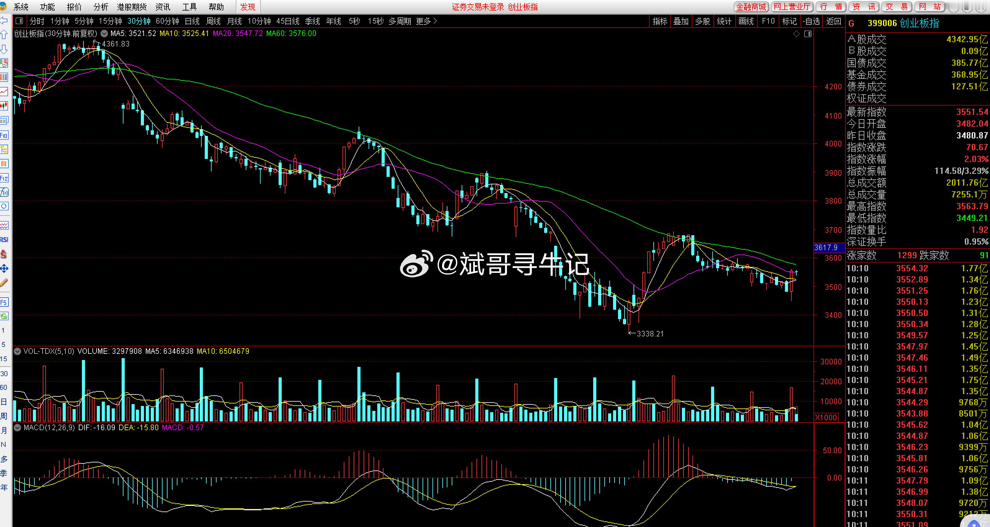Select weekly 周 period in sidebar
This screenshot has width=990, height=527.
click(3, 416)
